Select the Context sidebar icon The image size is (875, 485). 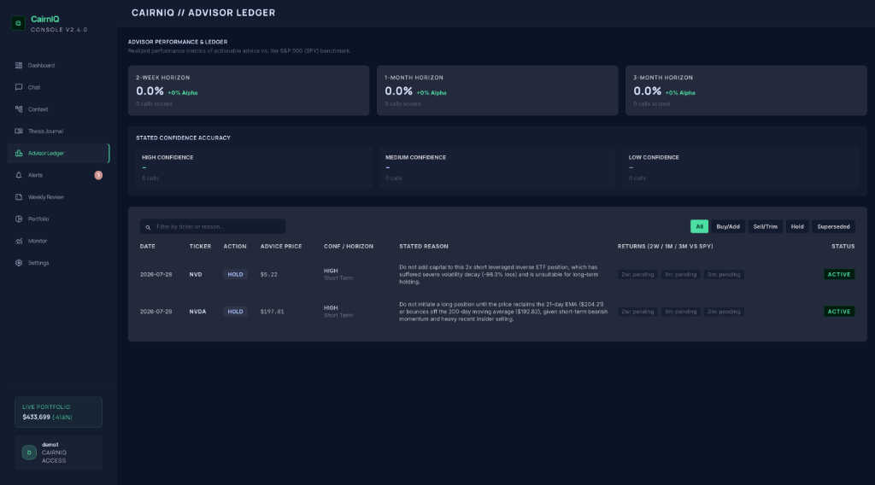(19, 109)
